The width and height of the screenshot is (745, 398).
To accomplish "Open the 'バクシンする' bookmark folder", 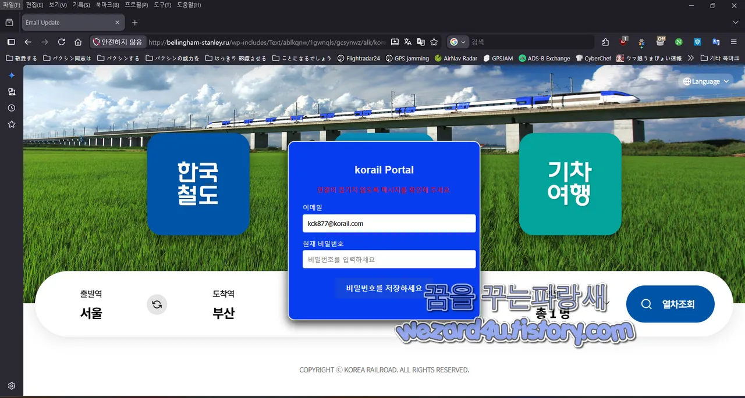I will click(119, 58).
